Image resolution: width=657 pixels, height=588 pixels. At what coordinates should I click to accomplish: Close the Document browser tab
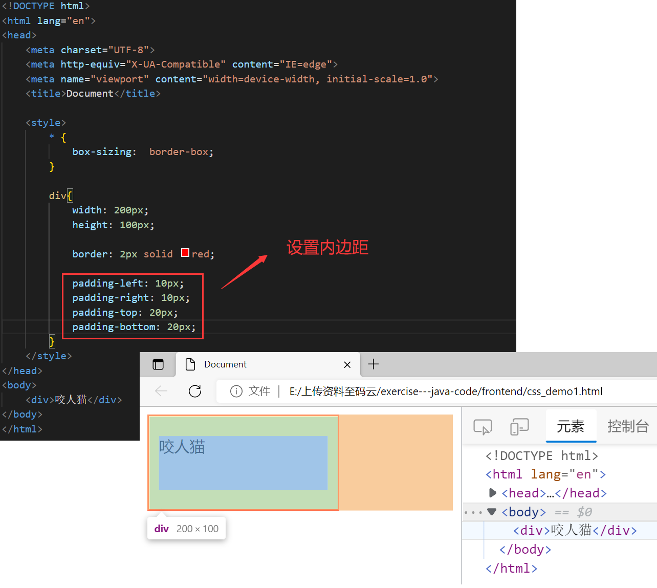coord(347,364)
